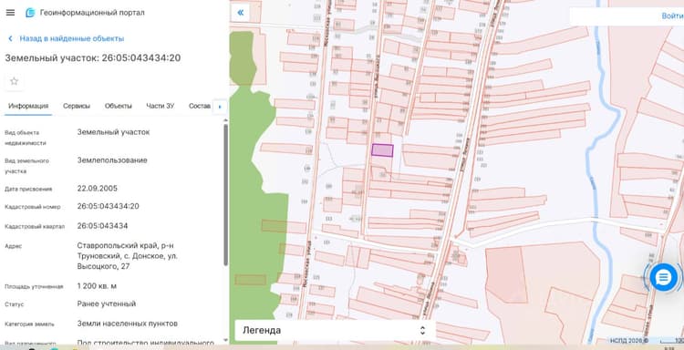Viewport: 684px width, 350px height.
Task: Click the Кадастровый номер label
Action: 33,207
